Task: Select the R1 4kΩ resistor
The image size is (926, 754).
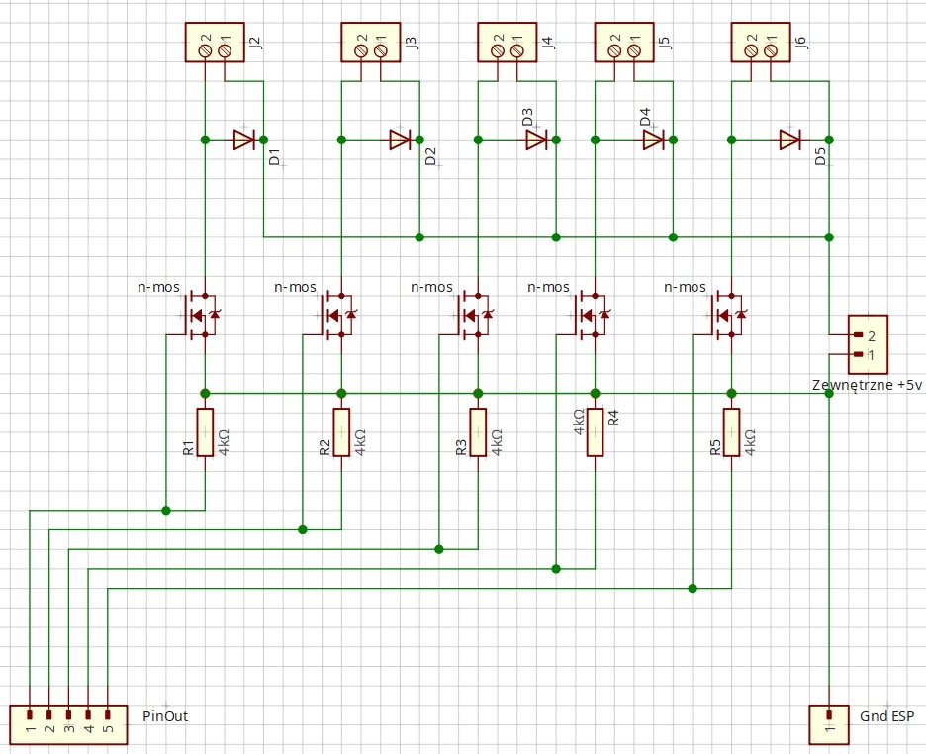Action: 205,432
